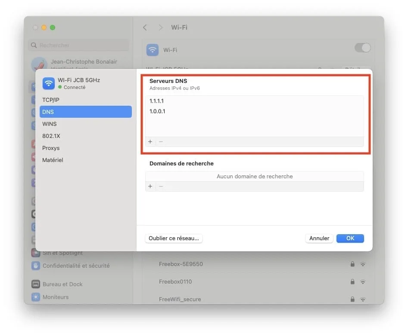Screen dimensions: 408x336
Task: Confirm changes with the OK button
Action: point(350,238)
